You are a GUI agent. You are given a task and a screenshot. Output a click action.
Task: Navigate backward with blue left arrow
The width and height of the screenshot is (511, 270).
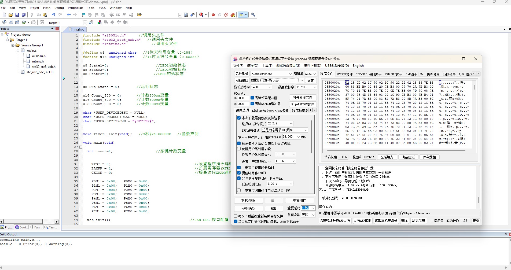69,15
